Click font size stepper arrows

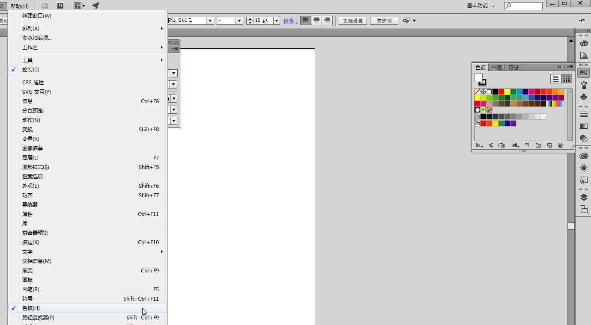pyautogui.click(x=250, y=21)
